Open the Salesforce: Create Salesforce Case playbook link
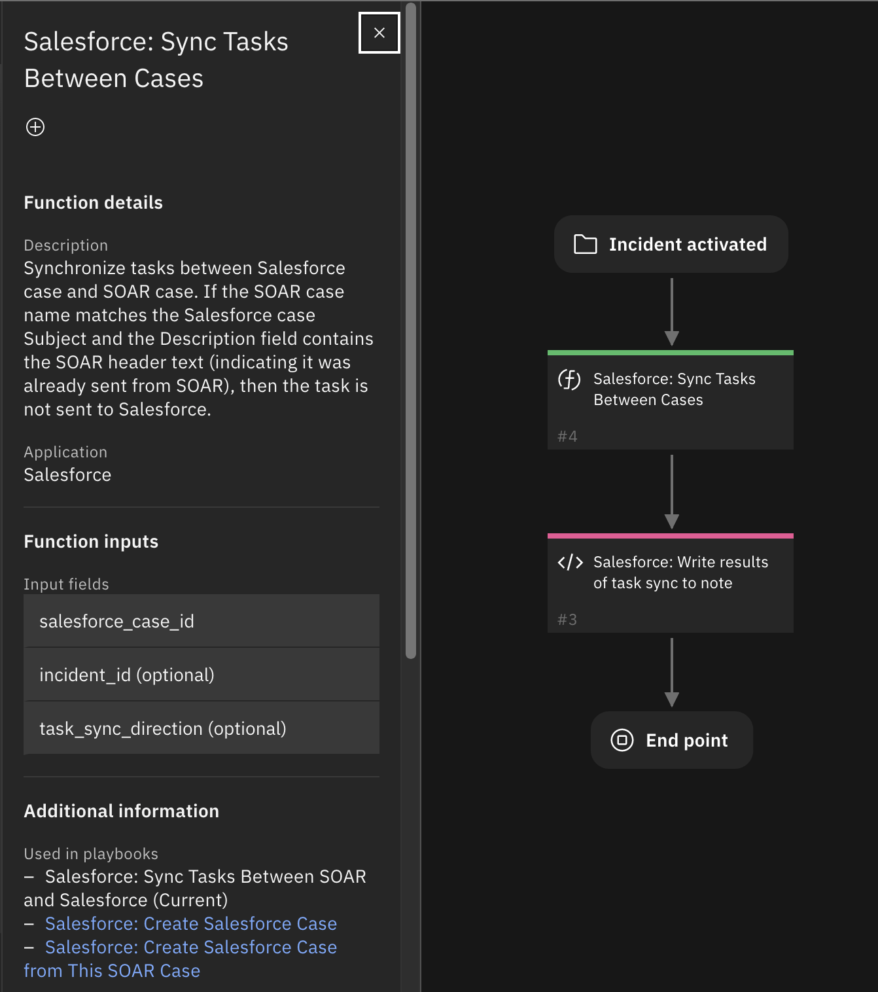 191,923
